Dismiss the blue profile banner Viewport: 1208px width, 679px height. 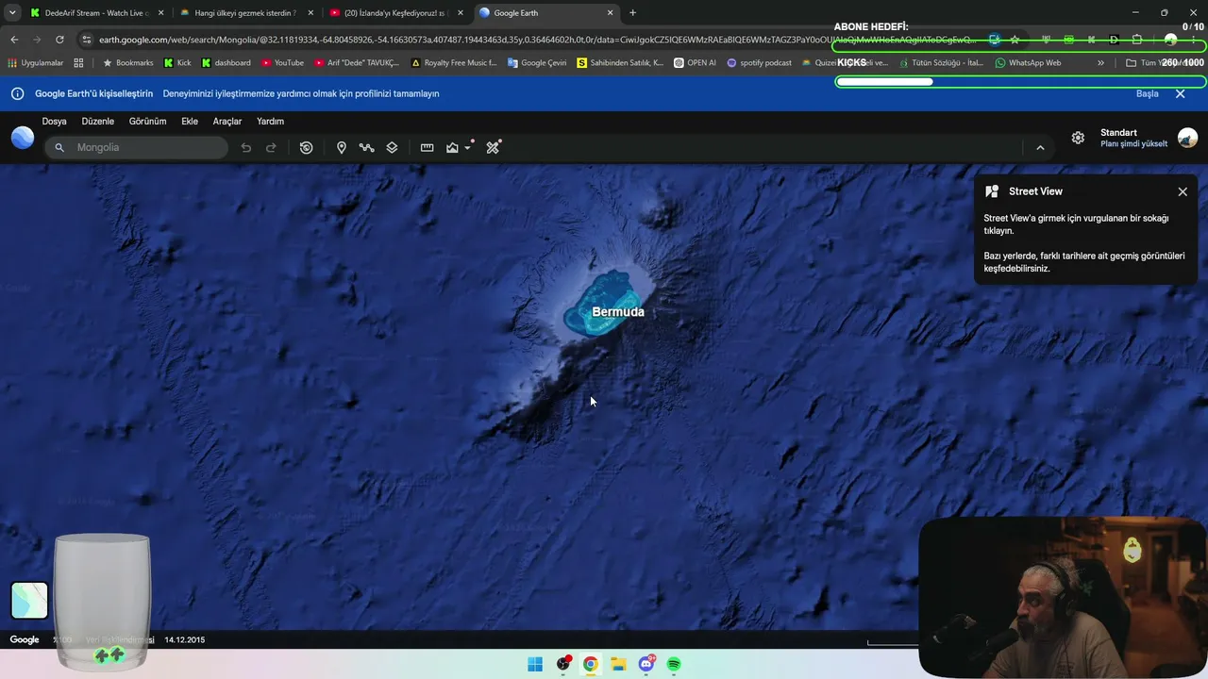(1180, 93)
